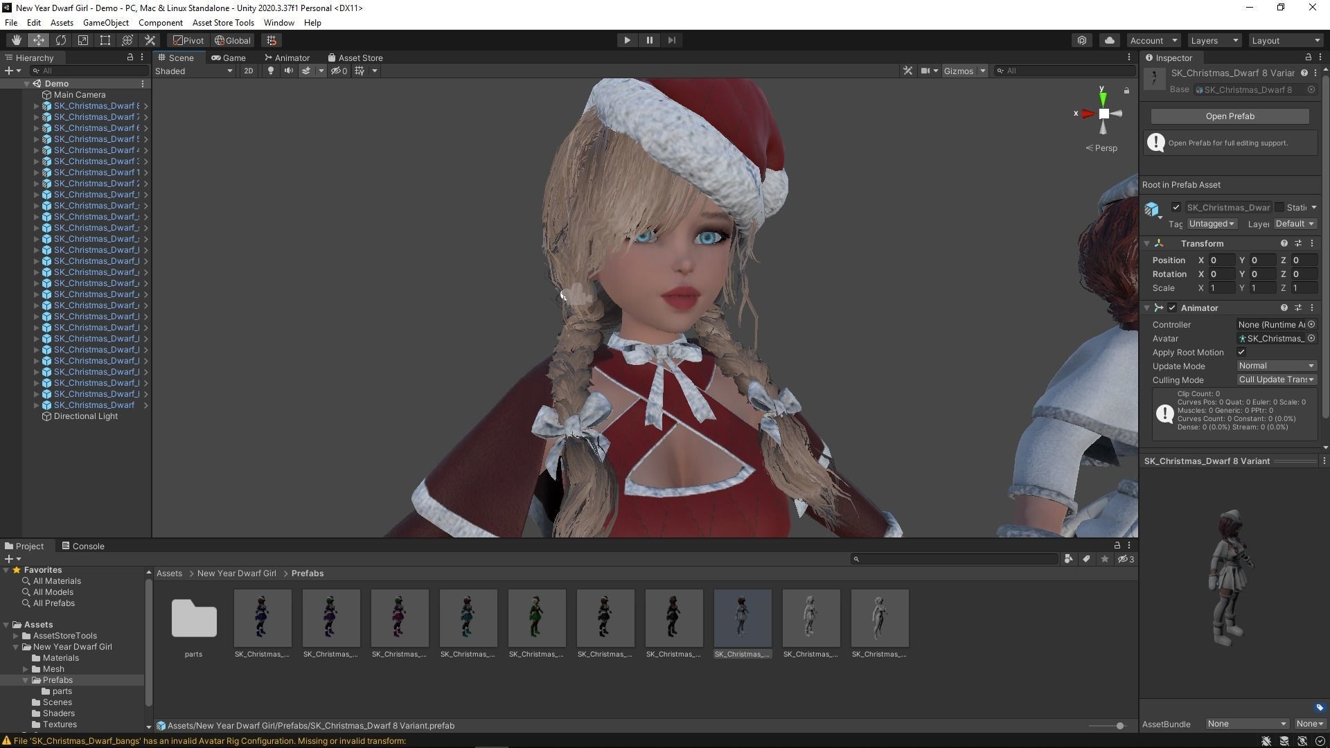The width and height of the screenshot is (1330, 748).
Task: Collapse the Animator component foldout
Action: (1147, 308)
